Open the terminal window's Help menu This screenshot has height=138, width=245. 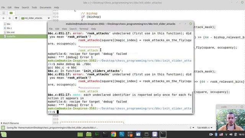[93, 29]
